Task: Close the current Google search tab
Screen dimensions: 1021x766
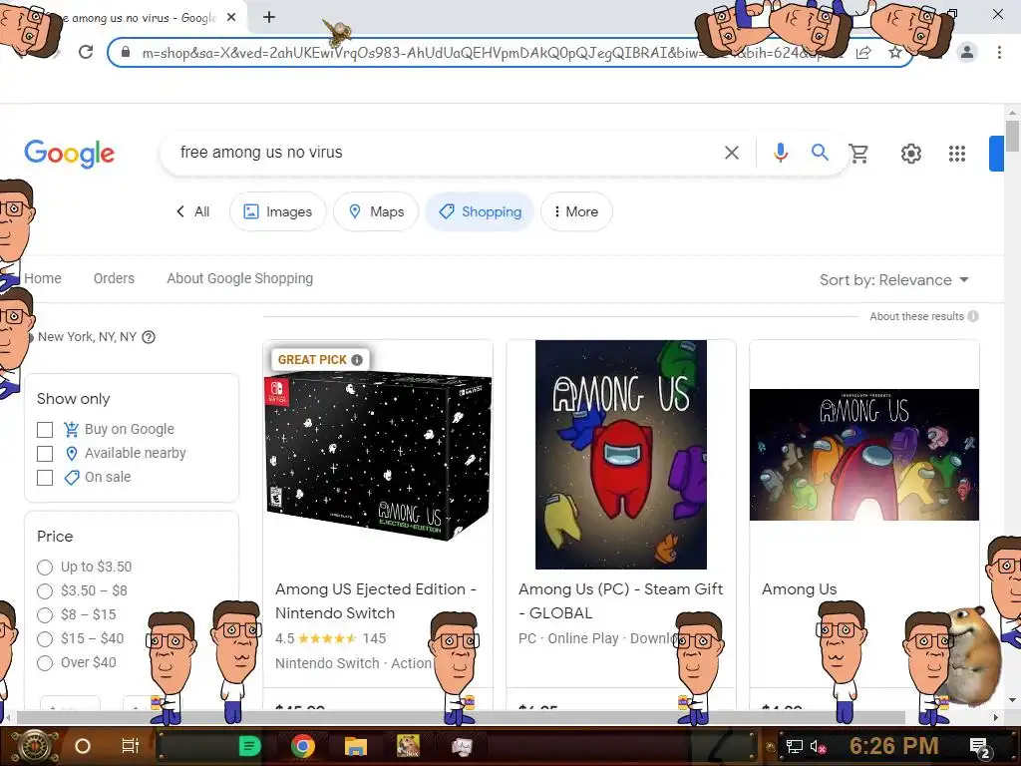Action: (x=231, y=18)
